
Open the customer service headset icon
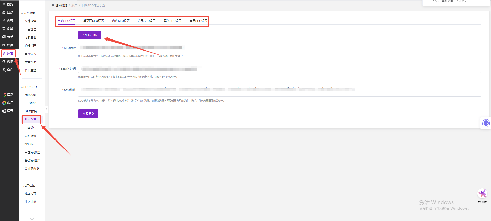(486, 123)
